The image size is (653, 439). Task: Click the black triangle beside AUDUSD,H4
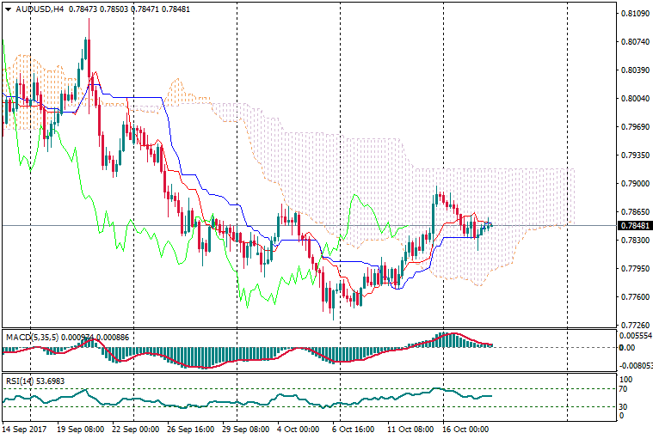(8, 9)
